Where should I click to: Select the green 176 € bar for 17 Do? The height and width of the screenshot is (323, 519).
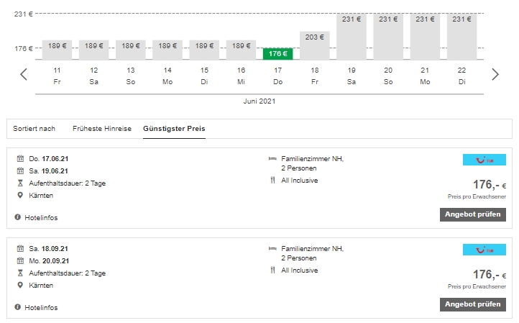(277, 53)
